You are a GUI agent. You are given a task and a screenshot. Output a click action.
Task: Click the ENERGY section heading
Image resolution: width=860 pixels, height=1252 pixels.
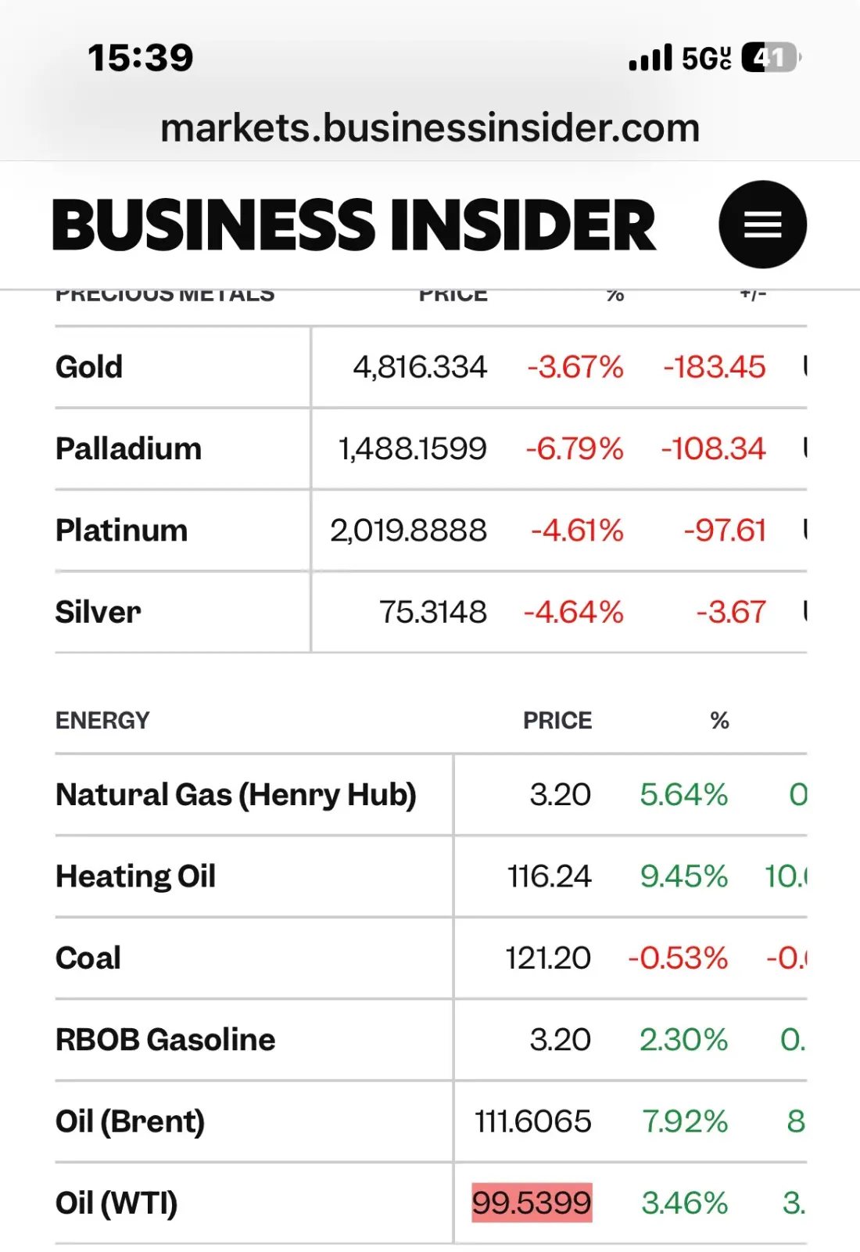pos(102,721)
